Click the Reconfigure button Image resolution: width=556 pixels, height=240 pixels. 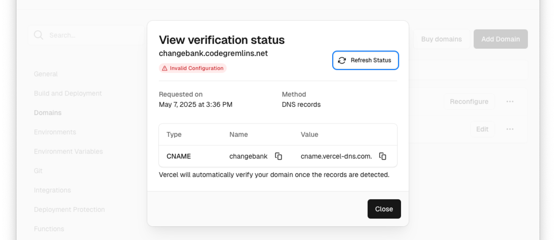point(469,101)
